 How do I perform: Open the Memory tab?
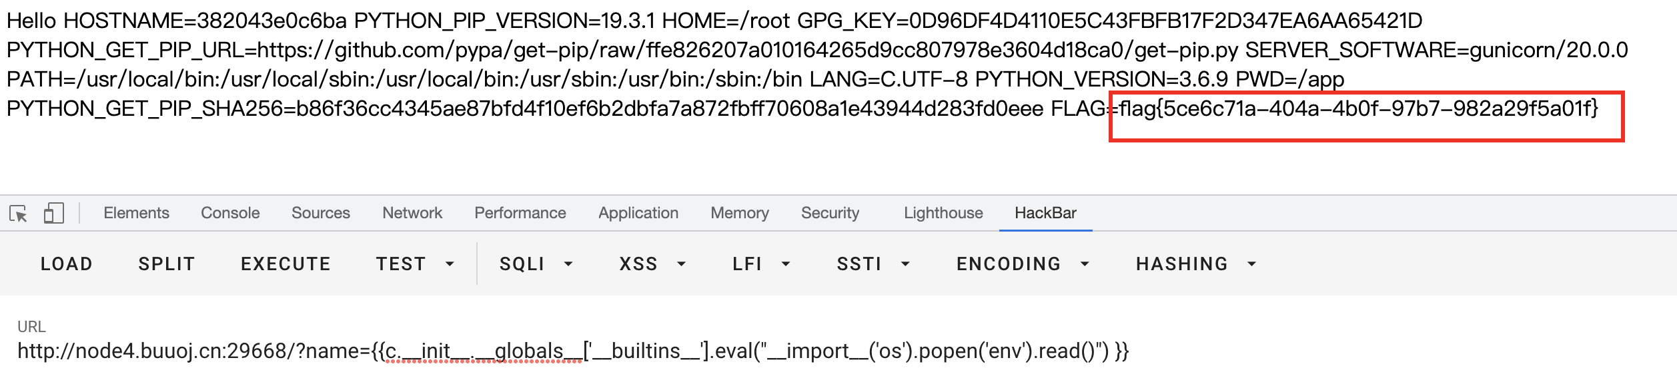(740, 213)
